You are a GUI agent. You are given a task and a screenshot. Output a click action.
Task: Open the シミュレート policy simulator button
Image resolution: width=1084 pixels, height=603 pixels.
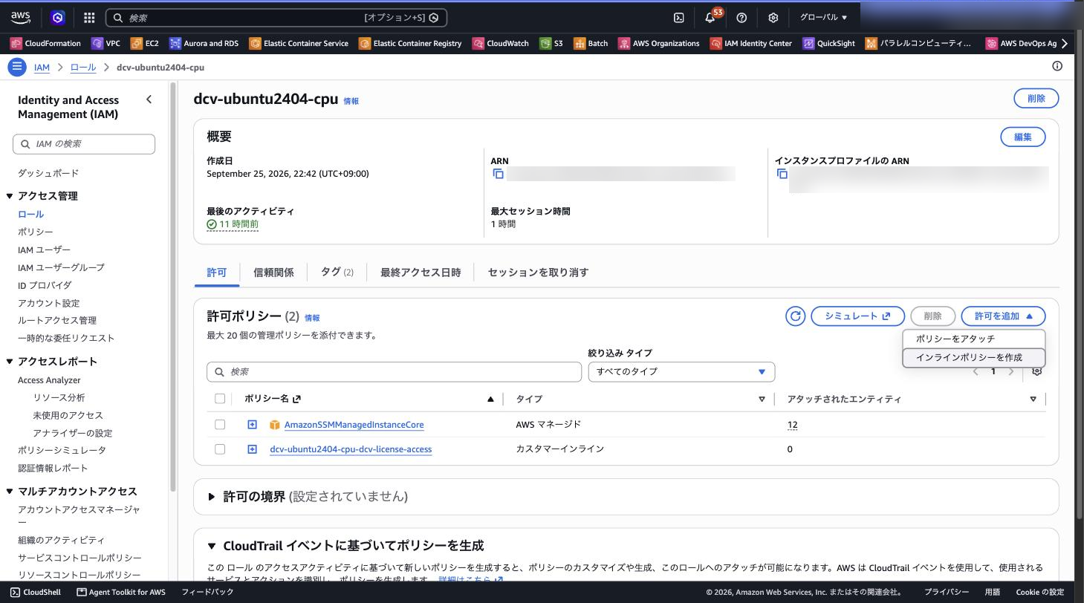coord(857,316)
